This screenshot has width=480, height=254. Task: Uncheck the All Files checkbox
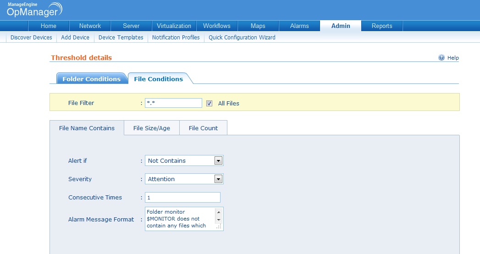210,103
